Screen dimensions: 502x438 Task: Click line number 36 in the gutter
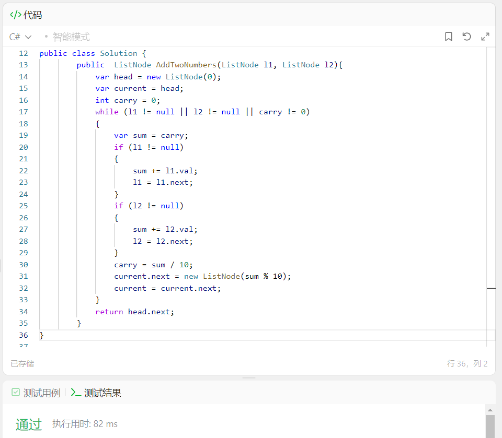tap(24, 335)
